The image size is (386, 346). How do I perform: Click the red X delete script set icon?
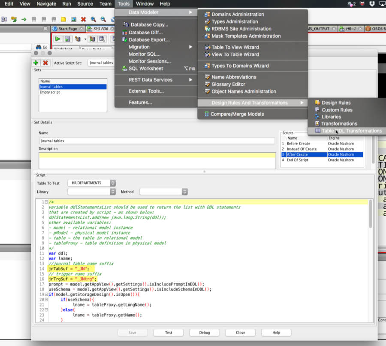click(x=45, y=63)
